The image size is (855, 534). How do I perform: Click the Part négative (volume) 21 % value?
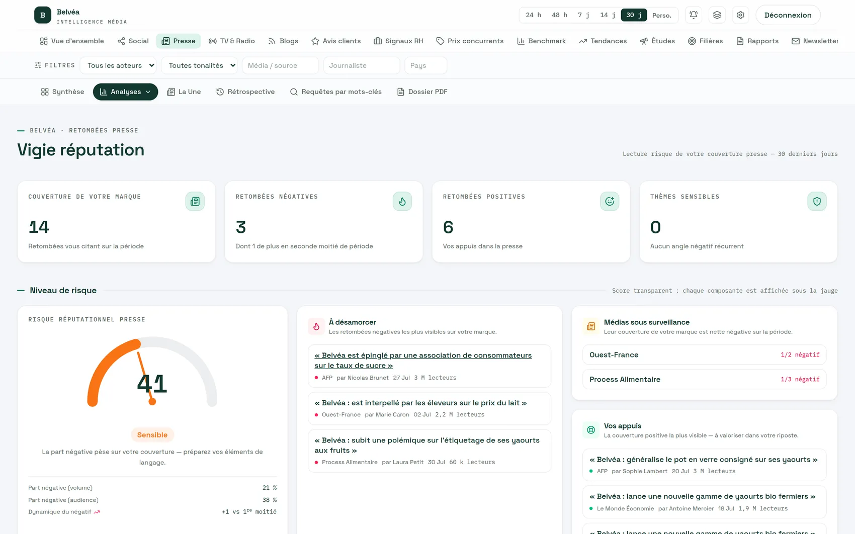click(270, 488)
